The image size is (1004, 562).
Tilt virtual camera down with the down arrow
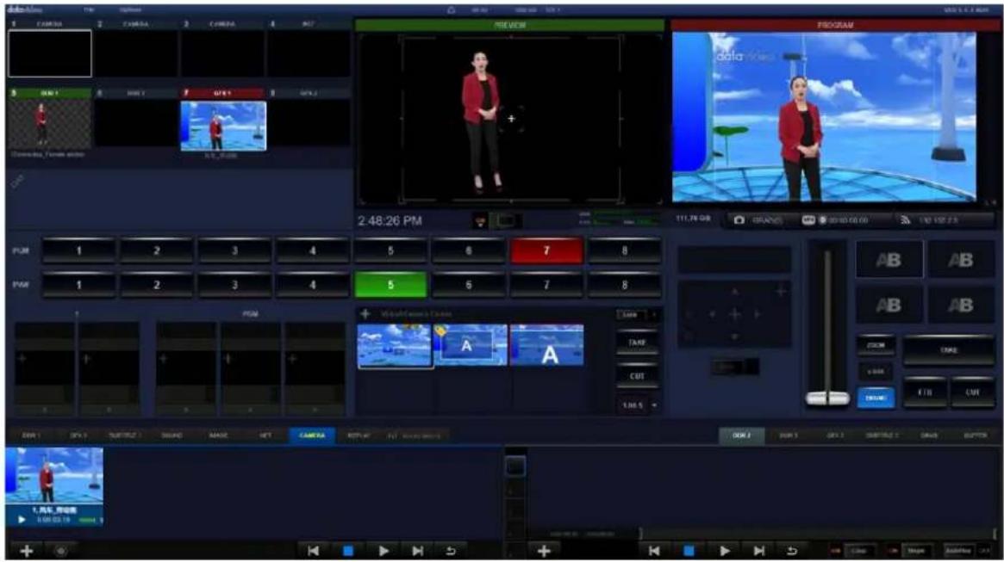pos(734,337)
